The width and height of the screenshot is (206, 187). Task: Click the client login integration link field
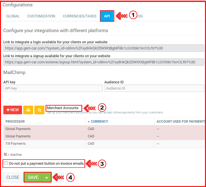[103, 48]
